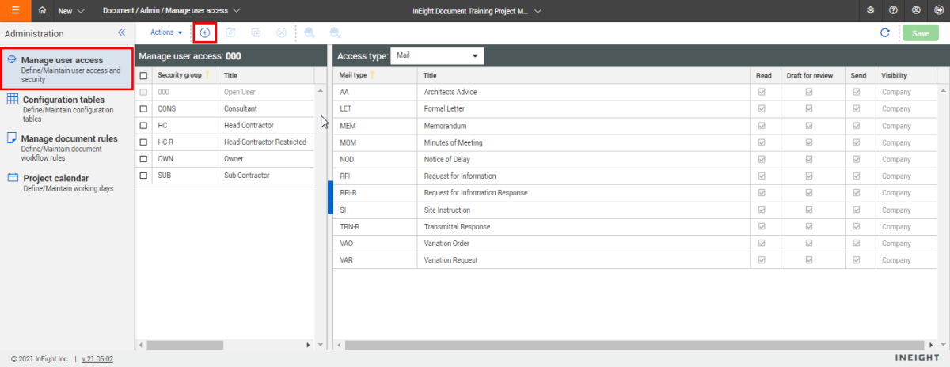The image size is (950, 367).
Task: Open the settings gear icon
Action: click(871, 11)
